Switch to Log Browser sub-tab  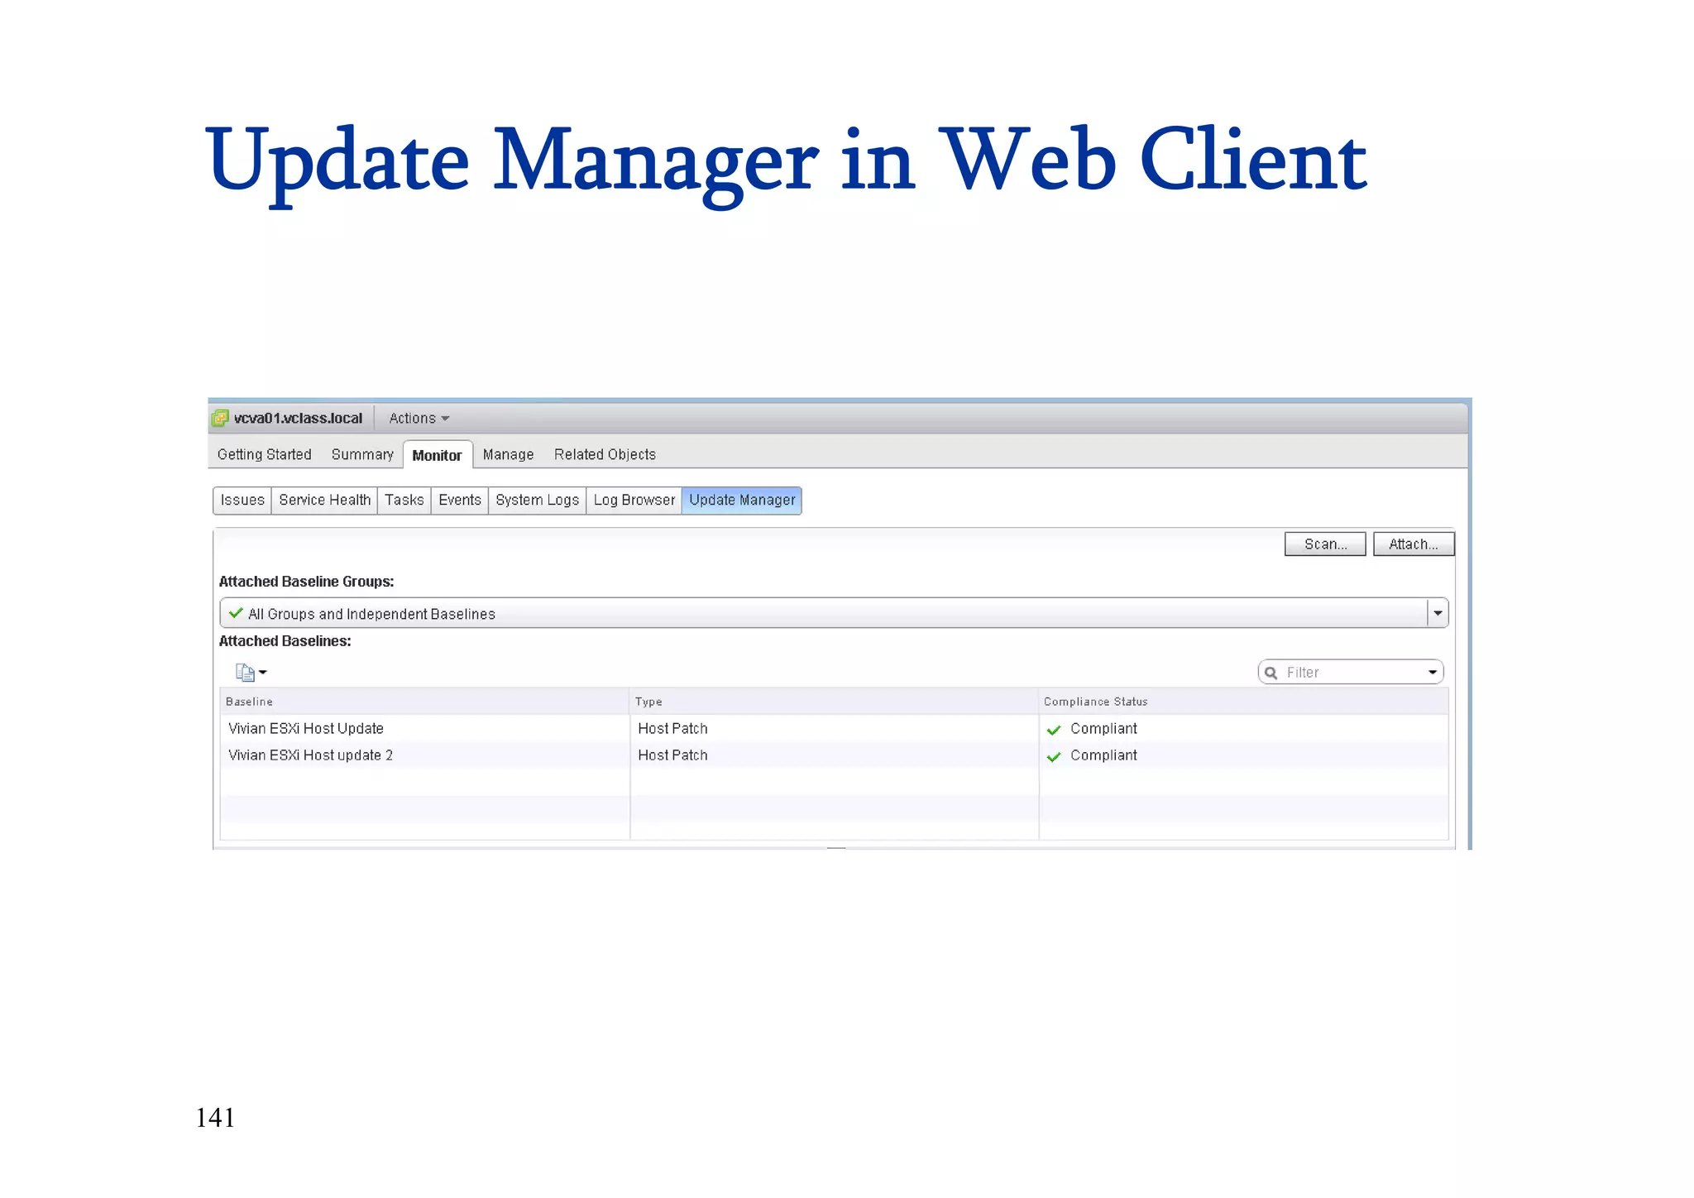(x=634, y=501)
